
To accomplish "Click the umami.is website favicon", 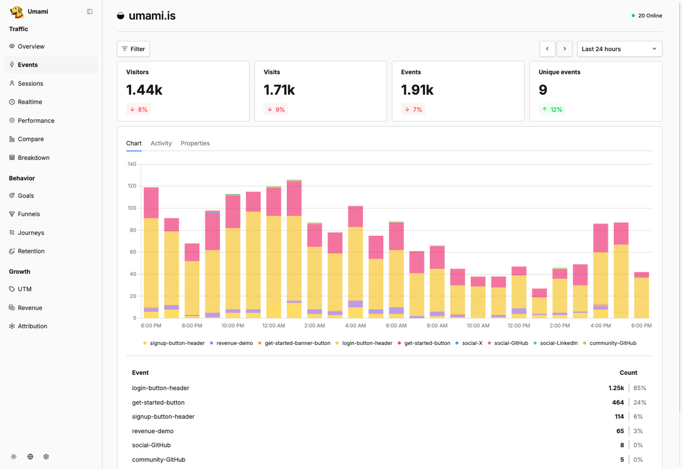I will (x=120, y=16).
